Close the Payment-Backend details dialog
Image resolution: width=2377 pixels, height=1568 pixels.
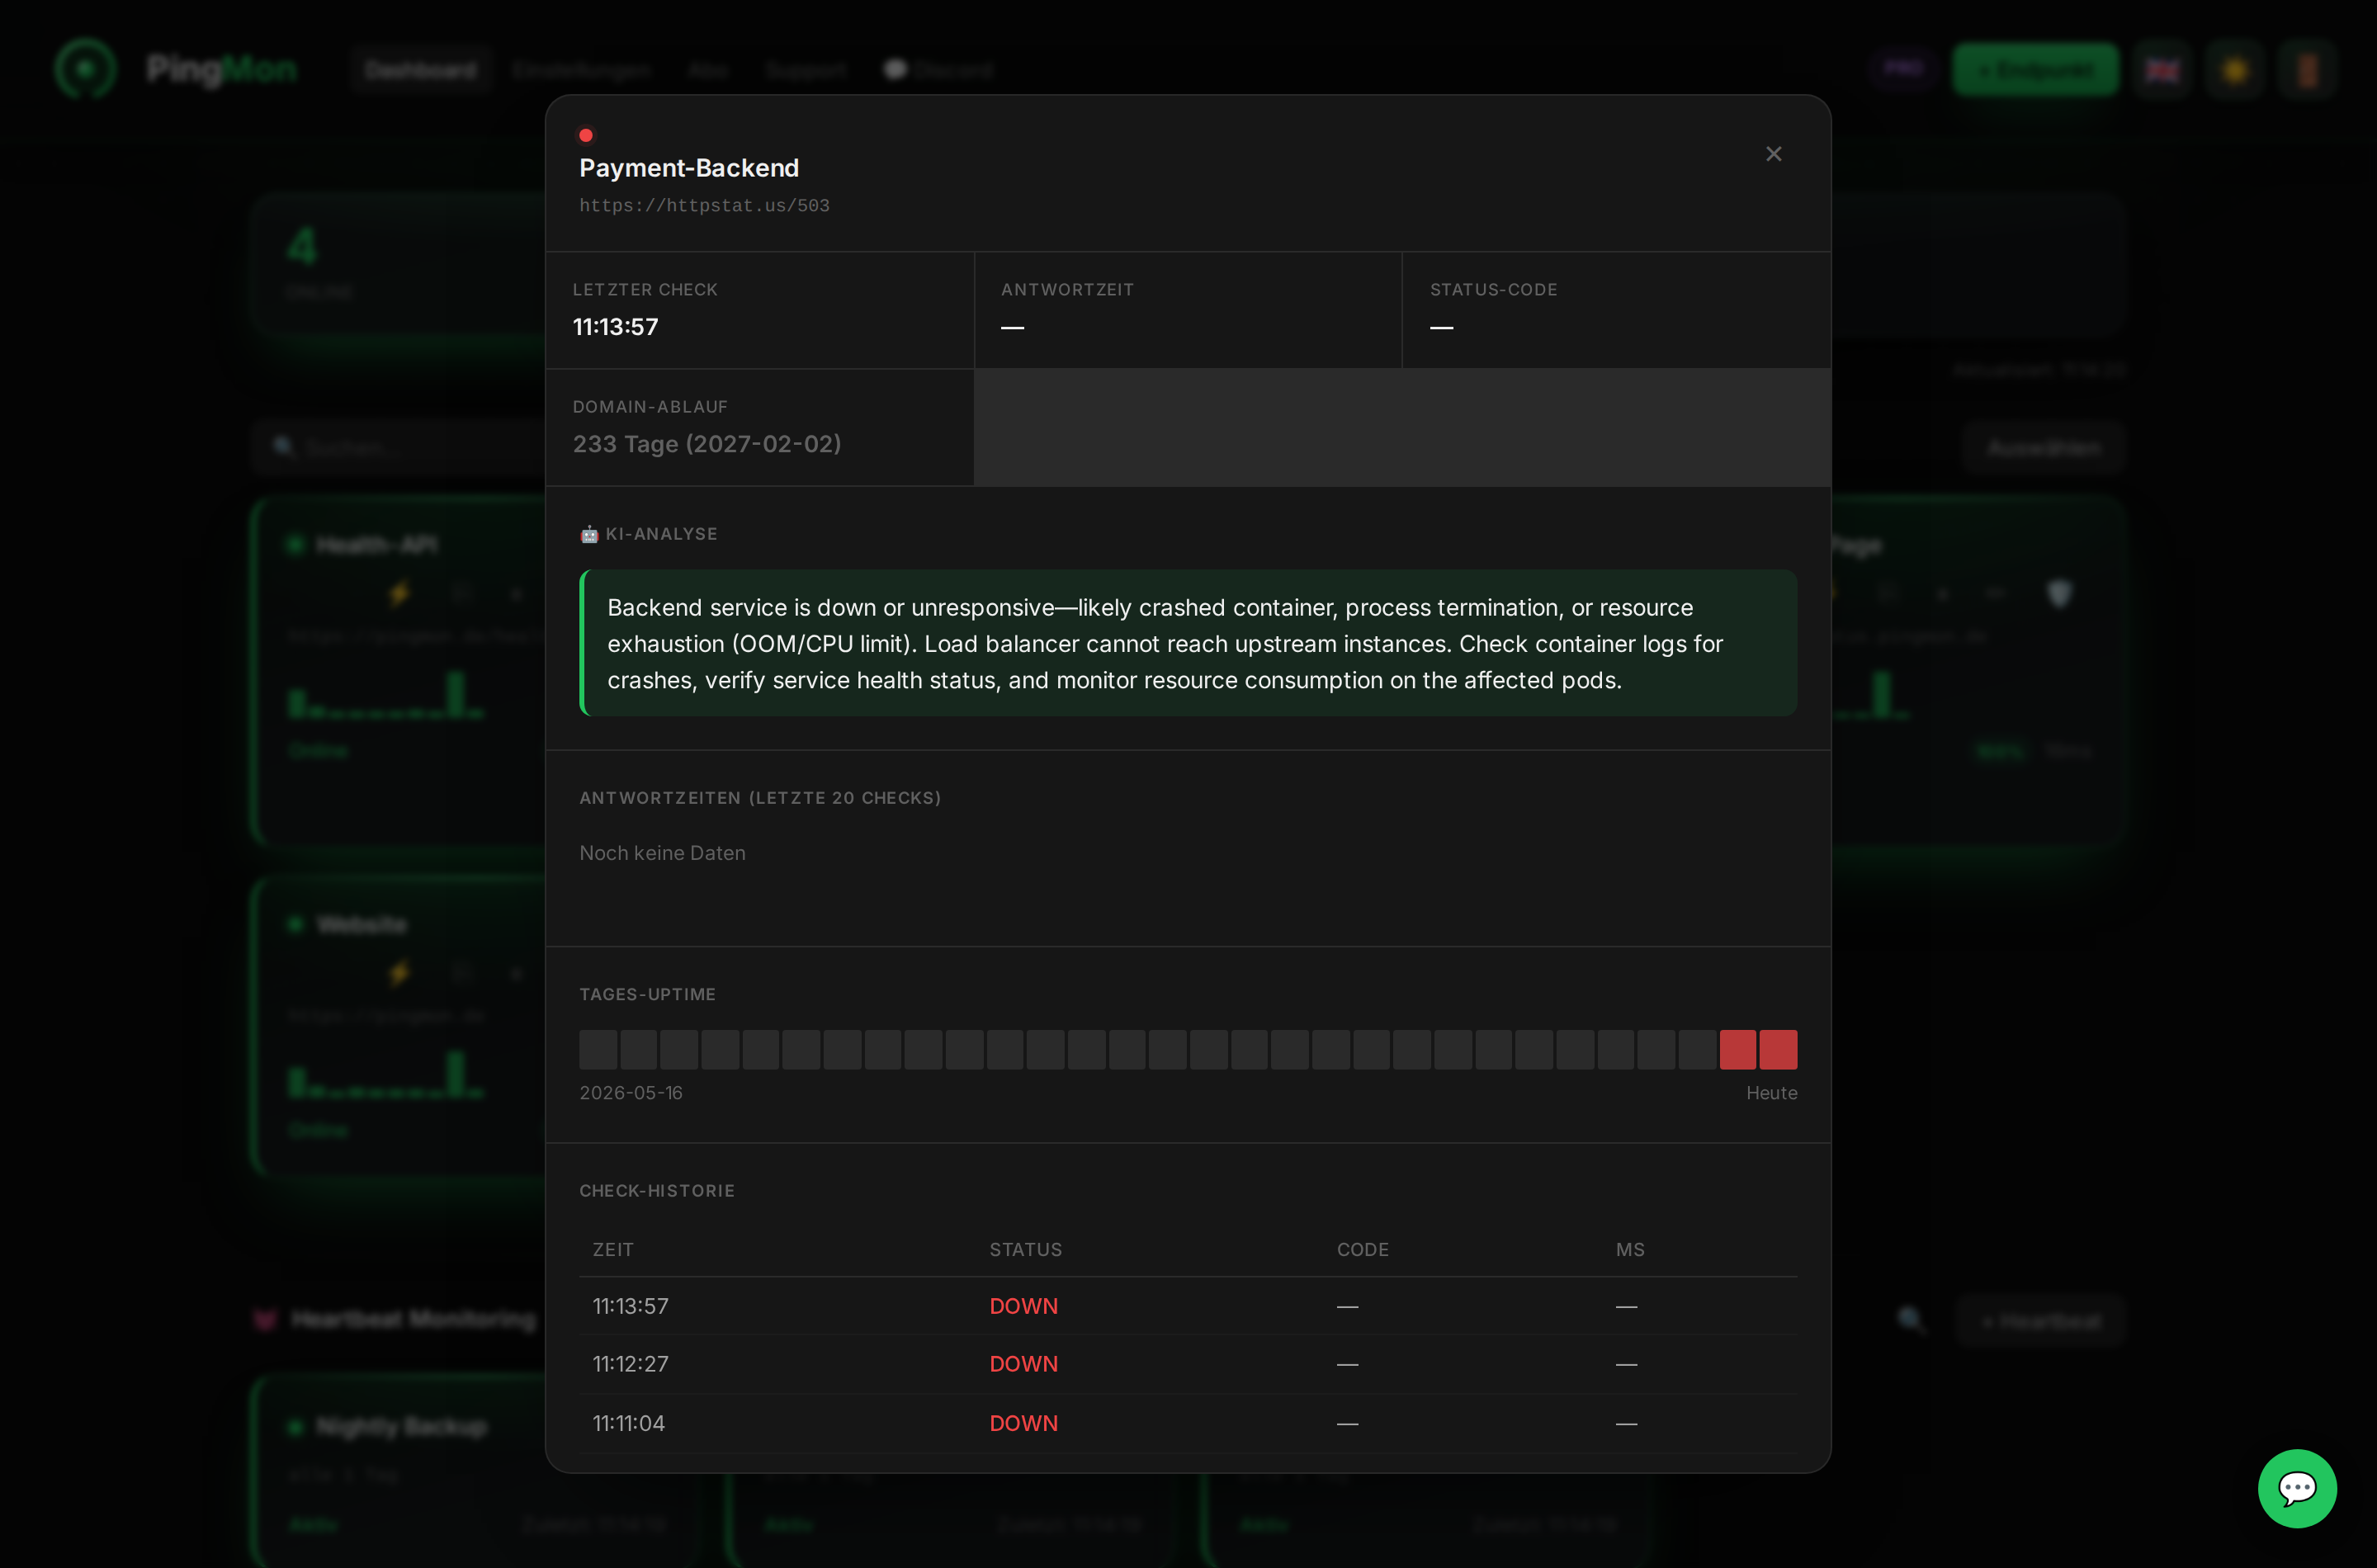tap(1773, 154)
